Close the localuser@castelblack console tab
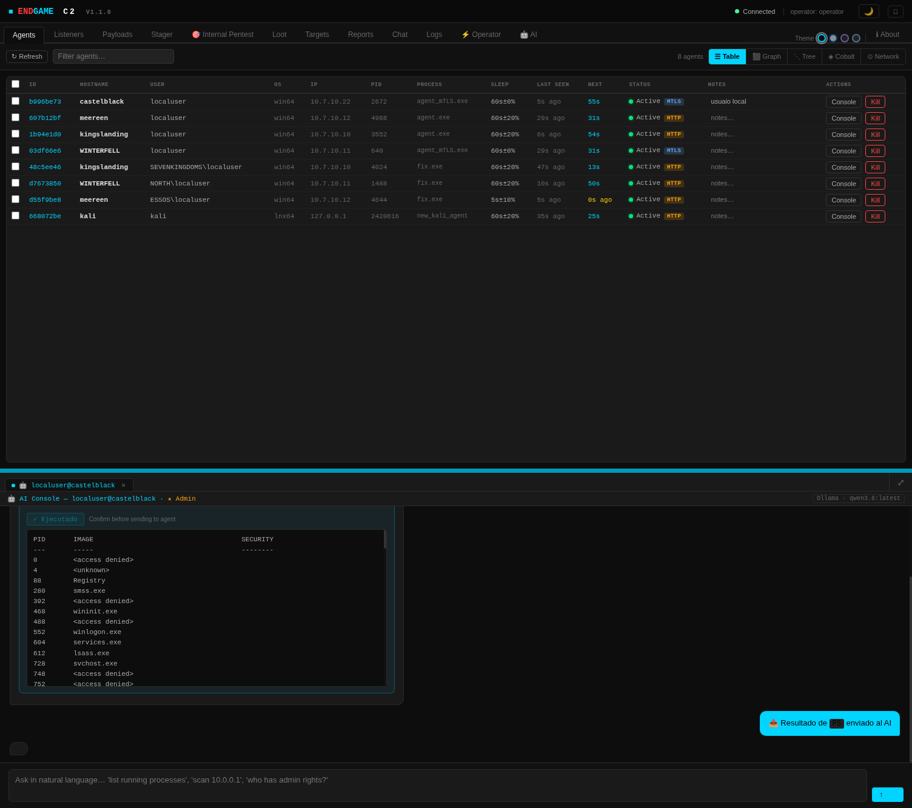This screenshot has height=808, width=912. pos(123,486)
